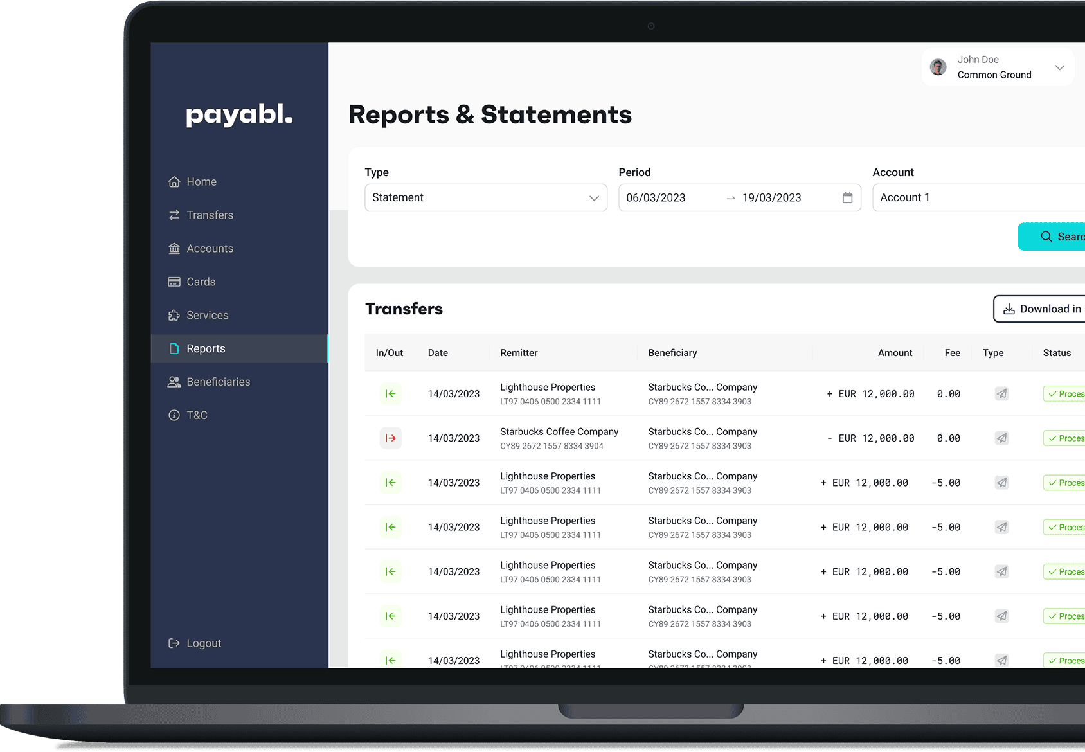Open the Beneficiaries sidebar item
Screen dimensions: 1085x752
click(218, 382)
